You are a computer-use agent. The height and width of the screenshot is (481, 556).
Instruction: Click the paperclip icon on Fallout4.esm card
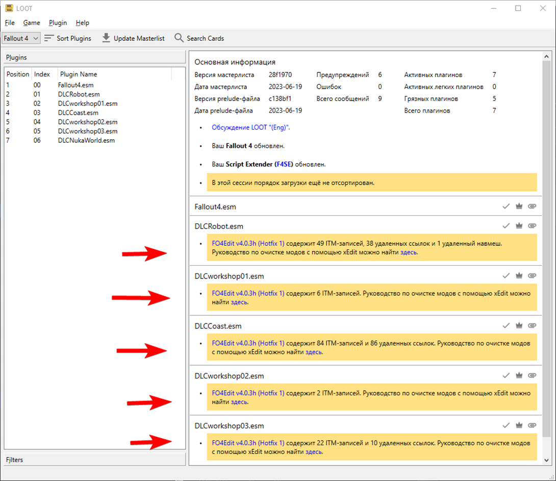(532, 206)
